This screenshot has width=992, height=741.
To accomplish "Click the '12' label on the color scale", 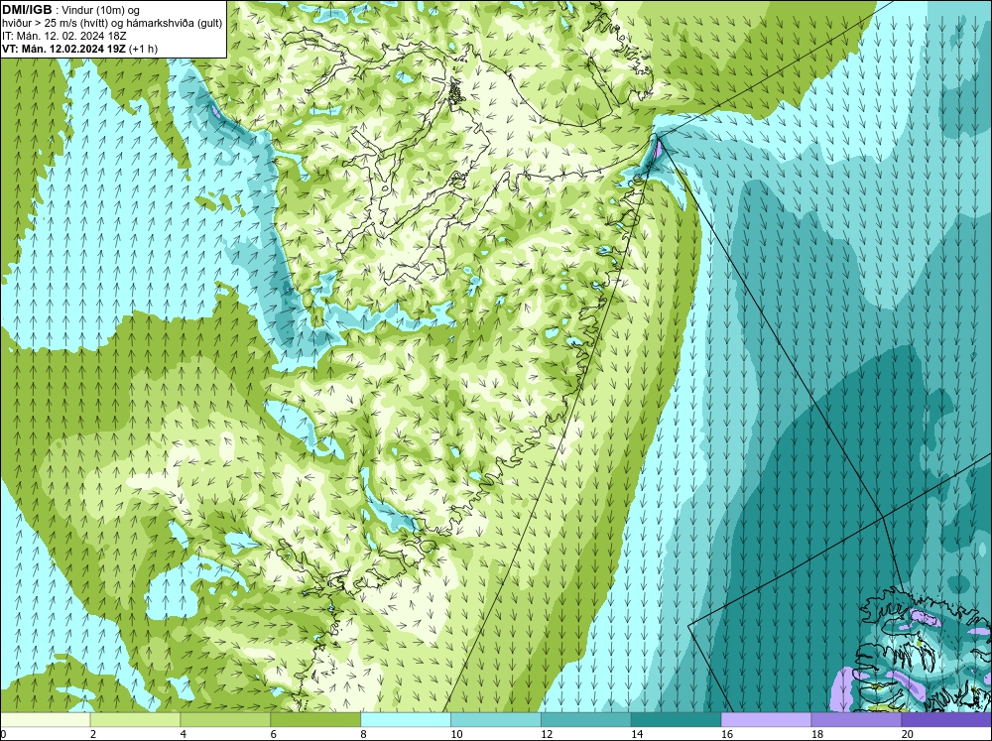I will click(x=547, y=734).
